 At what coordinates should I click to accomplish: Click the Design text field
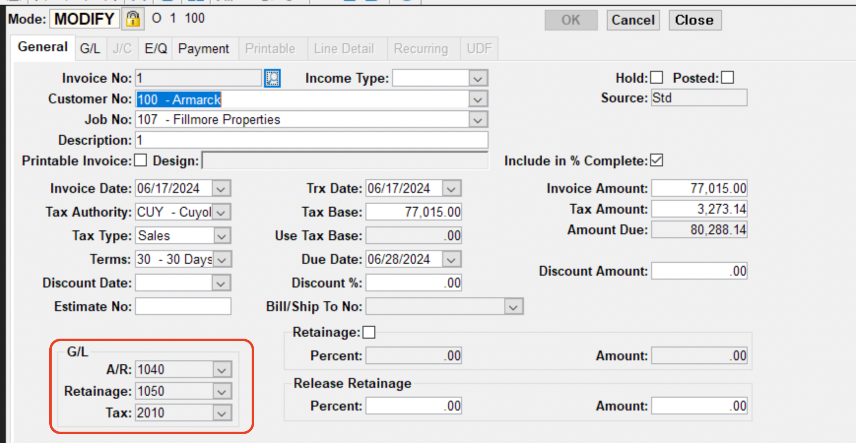pos(345,160)
